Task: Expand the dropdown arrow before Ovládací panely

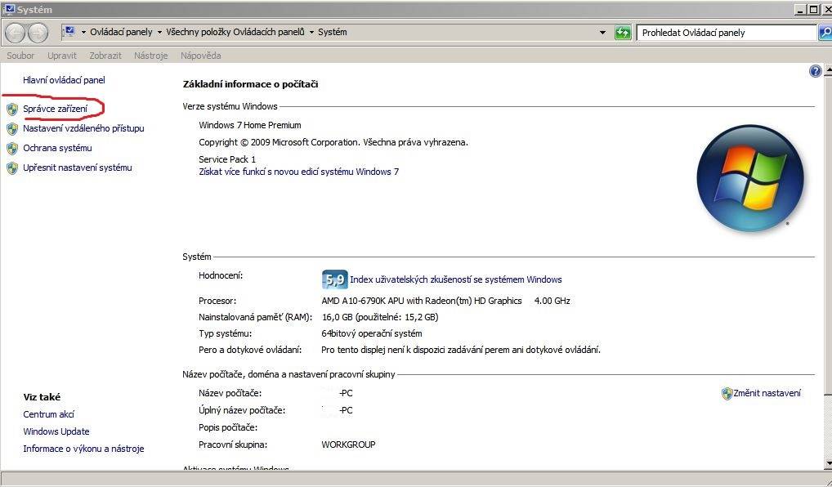Action: click(x=83, y=33)
